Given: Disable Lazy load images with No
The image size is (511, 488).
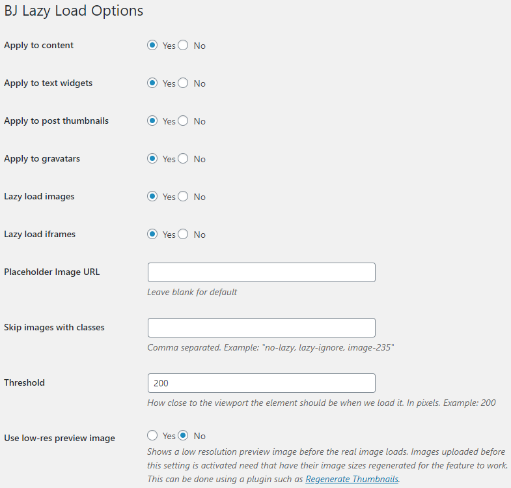Looking at the screenshot, I should (x=184, y=197).
